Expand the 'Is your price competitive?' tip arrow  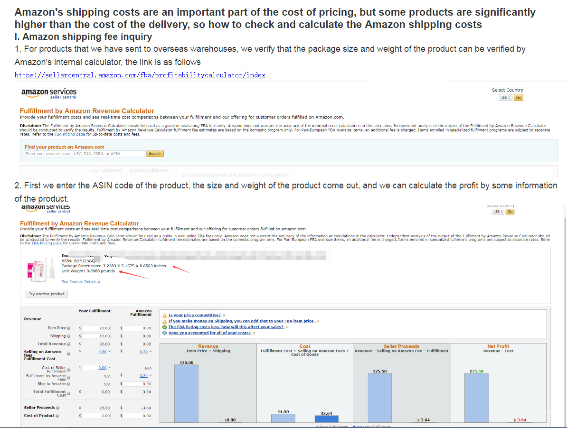[224, 316]
